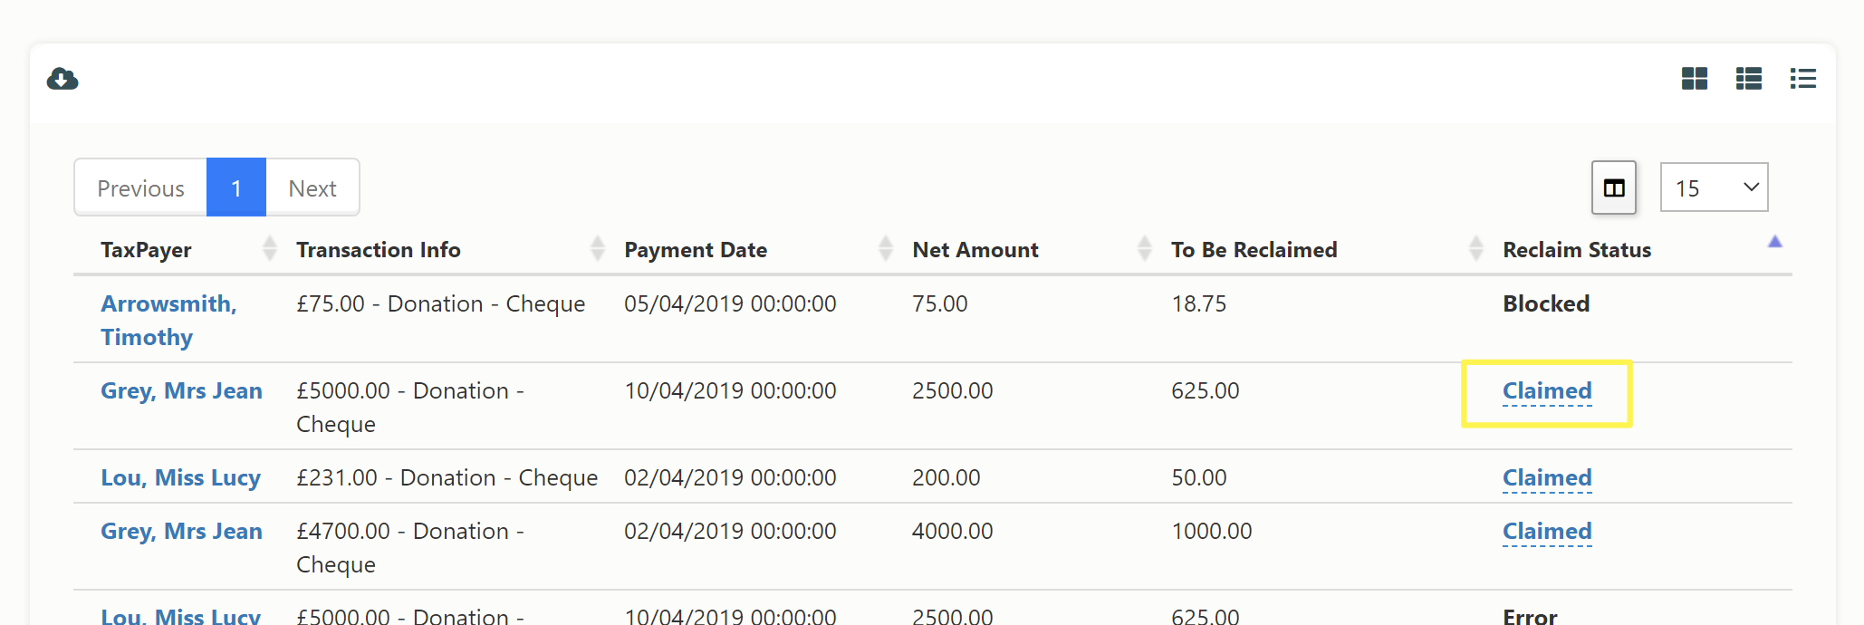Open Grey, Mrs Jean on the £5000.00 row

click(181, 391)
